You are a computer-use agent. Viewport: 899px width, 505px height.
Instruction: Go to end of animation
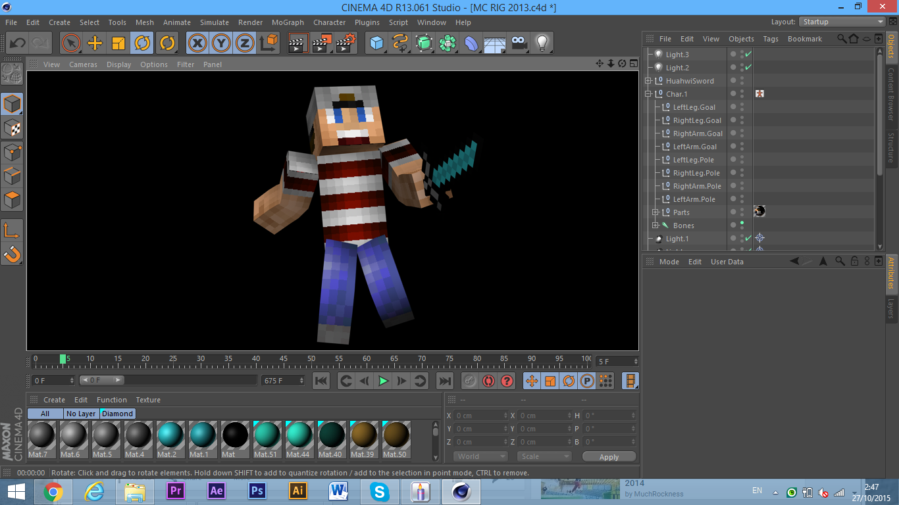[x=445, y=381]
